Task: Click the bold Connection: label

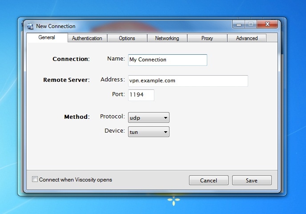Action: click(x=71, y=59)
